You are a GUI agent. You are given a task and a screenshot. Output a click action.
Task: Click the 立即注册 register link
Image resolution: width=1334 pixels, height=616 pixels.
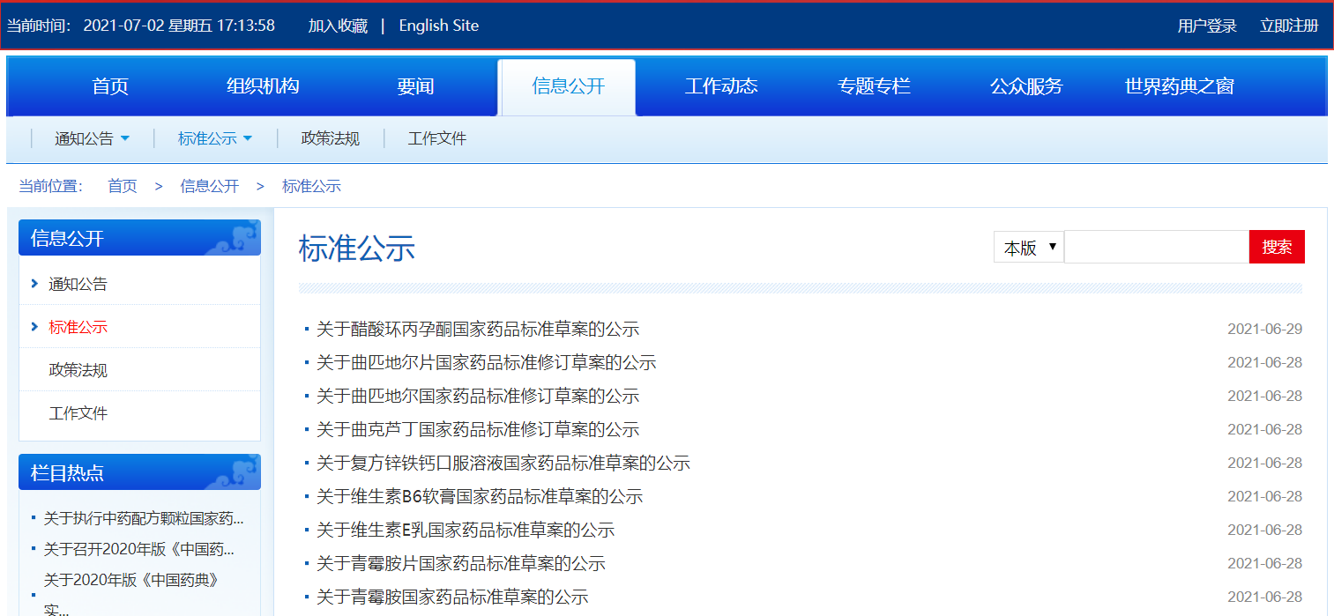tap(1289, 26)
